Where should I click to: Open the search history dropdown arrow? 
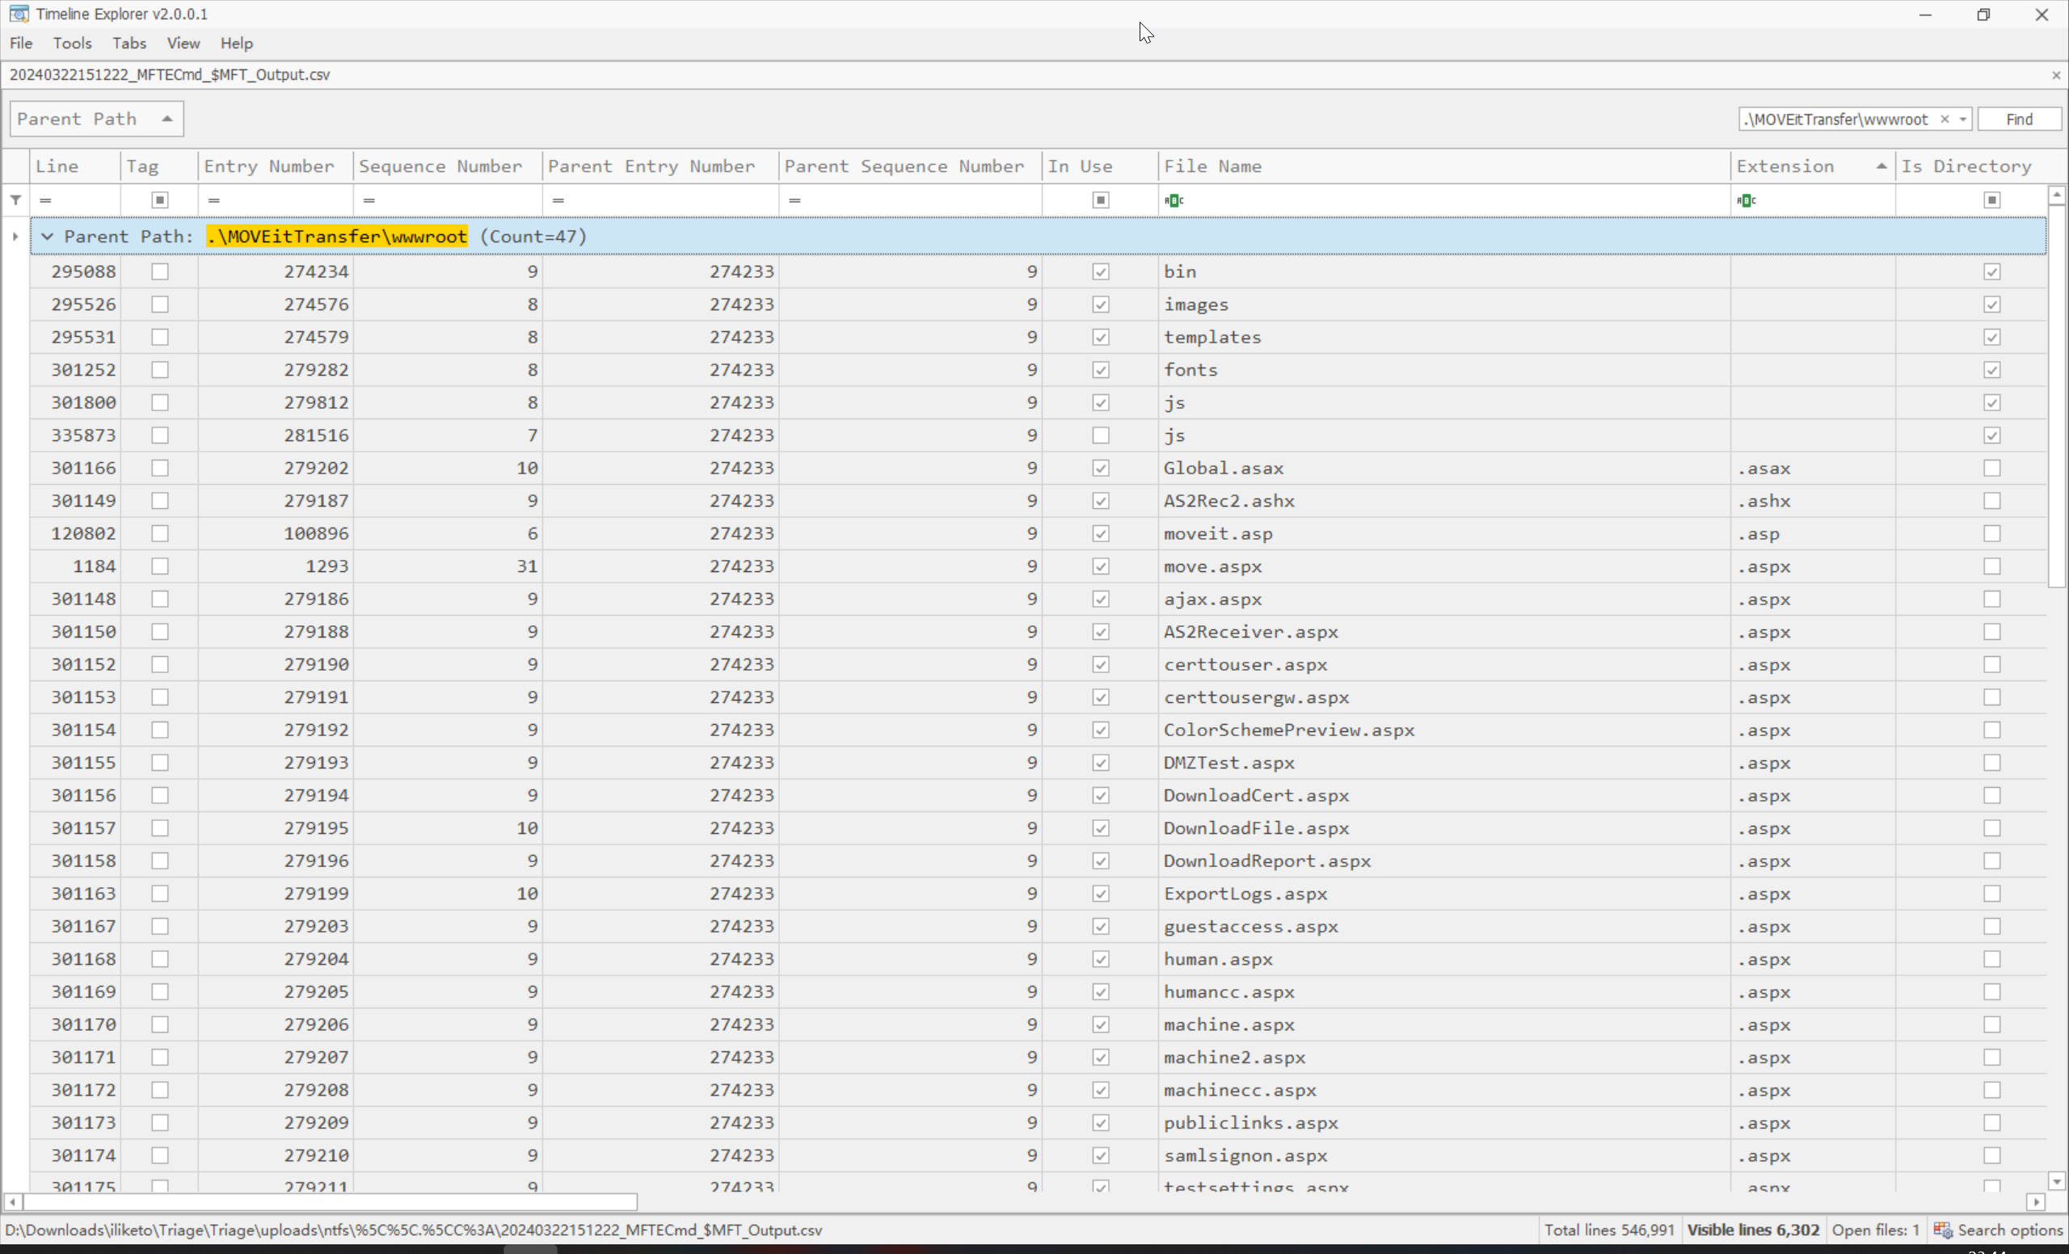click(1963, 120)
